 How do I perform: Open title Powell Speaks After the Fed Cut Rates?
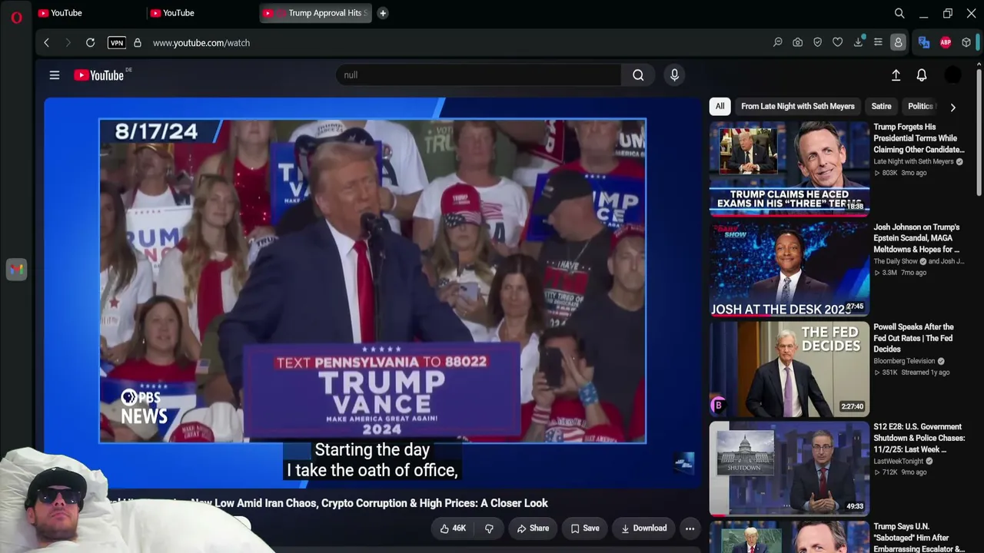tap(913, 338)
